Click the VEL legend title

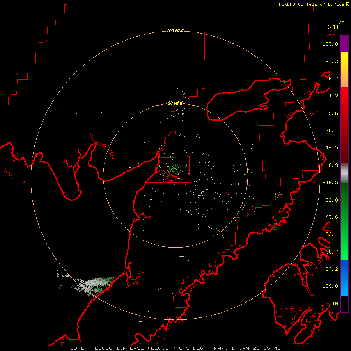(342, 23)
